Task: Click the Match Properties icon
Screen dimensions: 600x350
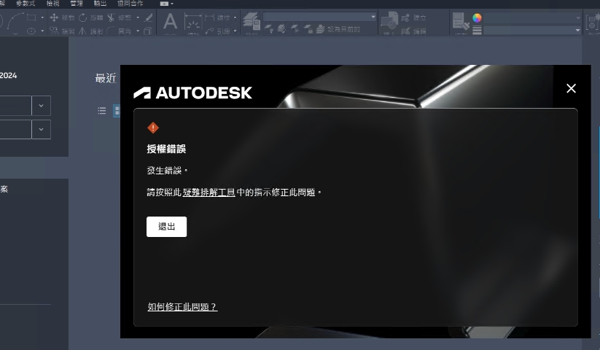Action: pos(461,23)
